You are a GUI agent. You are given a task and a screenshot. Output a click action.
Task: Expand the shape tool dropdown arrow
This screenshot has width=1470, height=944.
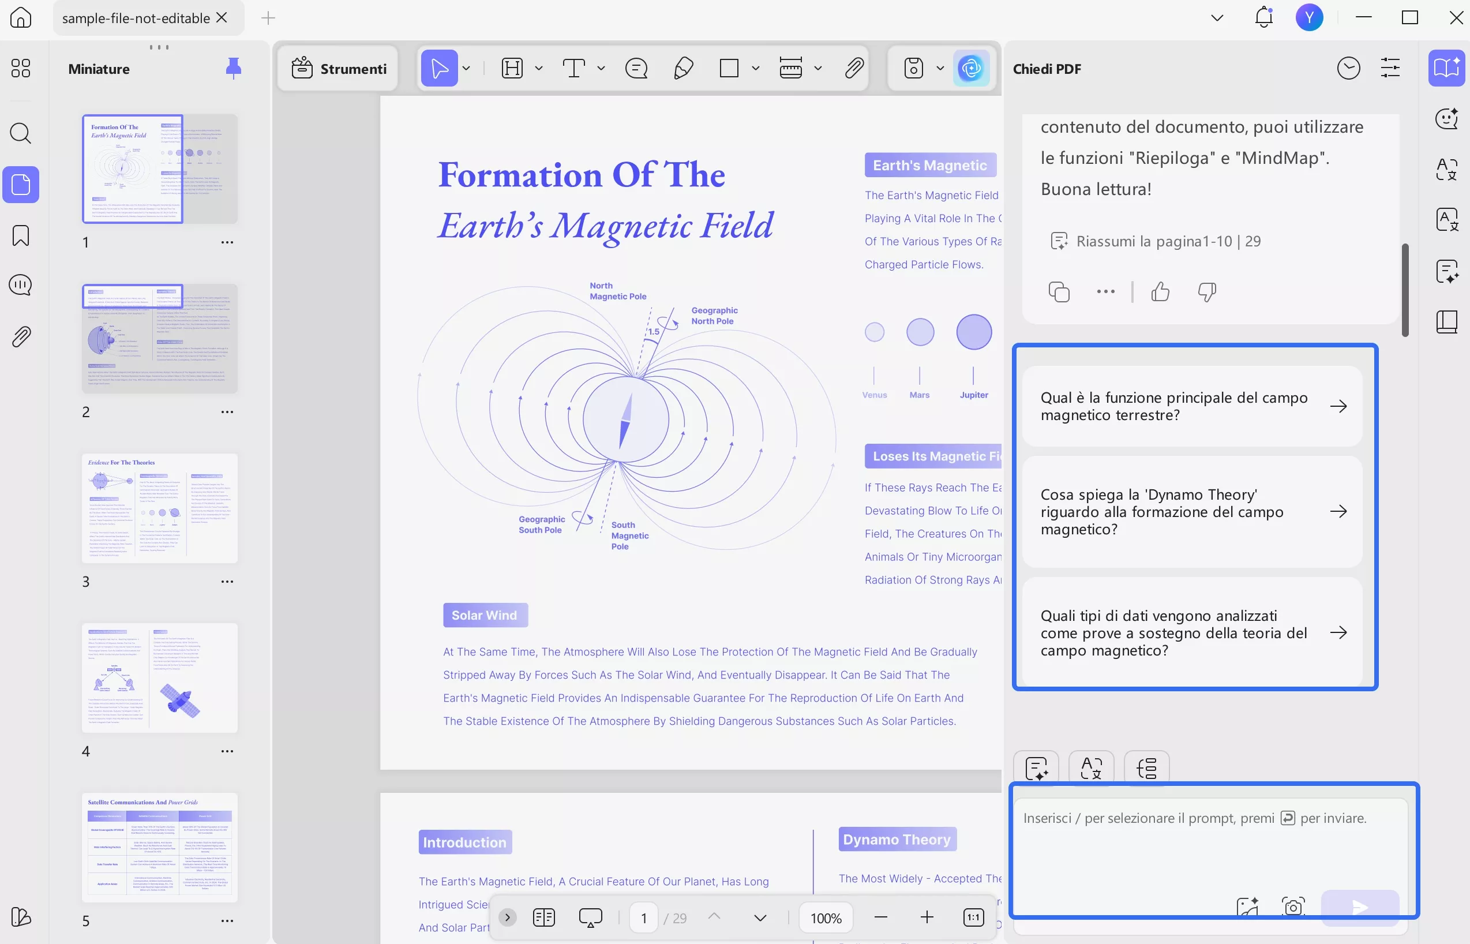(x=756, y=68)
